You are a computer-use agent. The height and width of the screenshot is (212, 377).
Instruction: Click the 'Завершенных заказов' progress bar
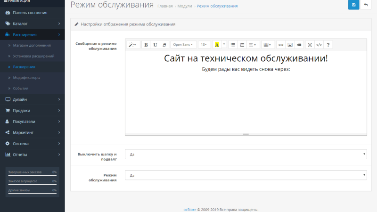tap(32, 175)
